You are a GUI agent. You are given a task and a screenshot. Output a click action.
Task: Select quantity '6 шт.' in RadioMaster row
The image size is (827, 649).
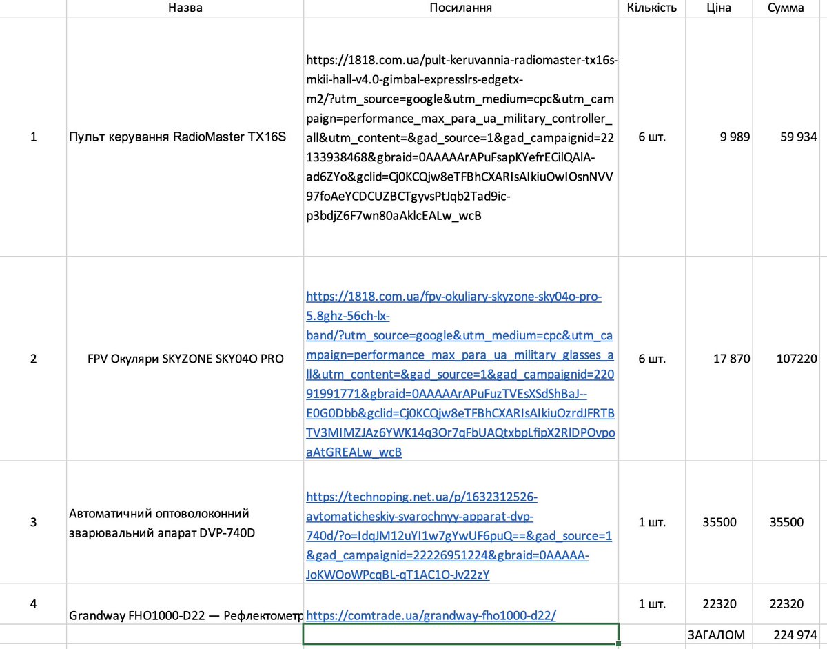pos(652,137)
